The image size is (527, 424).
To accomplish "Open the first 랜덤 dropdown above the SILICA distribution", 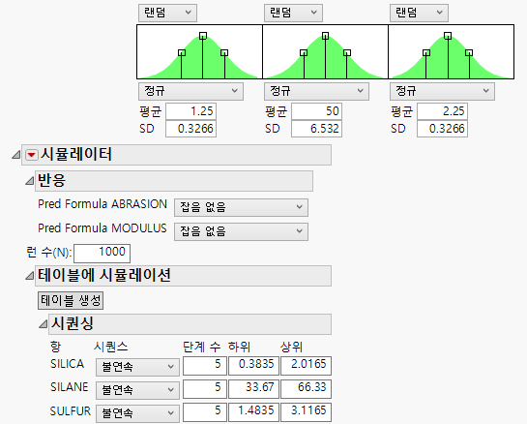I will coord(167,13).
